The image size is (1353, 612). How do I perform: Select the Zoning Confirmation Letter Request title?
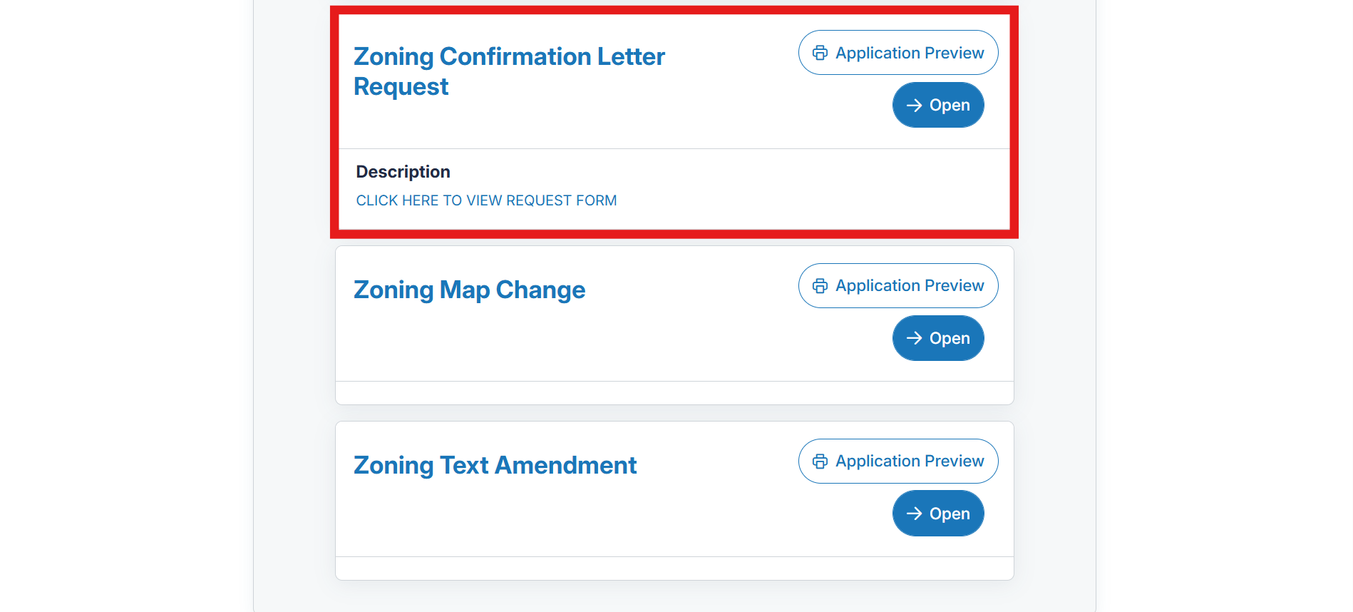(509, 71)
